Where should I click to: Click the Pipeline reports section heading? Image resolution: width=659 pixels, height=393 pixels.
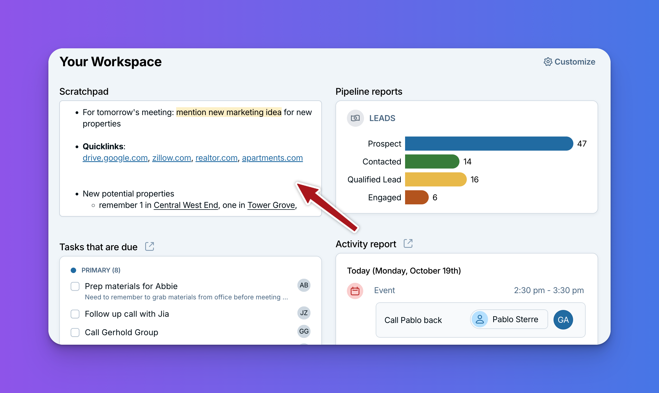click(x=369, y=91)
